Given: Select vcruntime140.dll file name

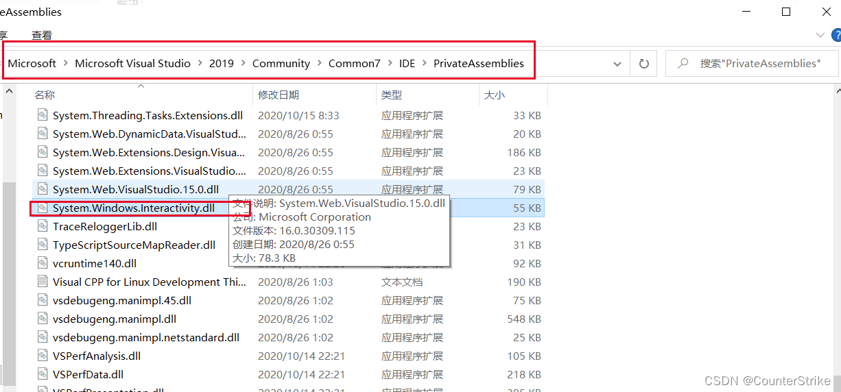Looking at the screenshot, I should (x=95, y=263).
